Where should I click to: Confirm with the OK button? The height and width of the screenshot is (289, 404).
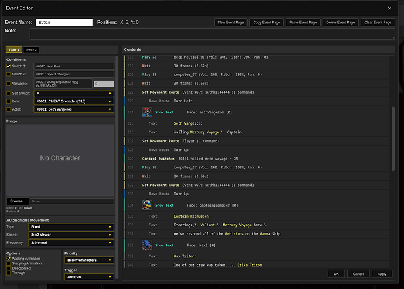336,274
